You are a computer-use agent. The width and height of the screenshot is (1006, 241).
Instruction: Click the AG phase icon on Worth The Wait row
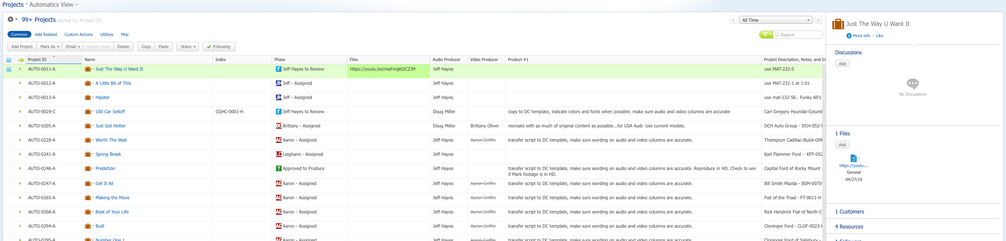pos(279,140)
